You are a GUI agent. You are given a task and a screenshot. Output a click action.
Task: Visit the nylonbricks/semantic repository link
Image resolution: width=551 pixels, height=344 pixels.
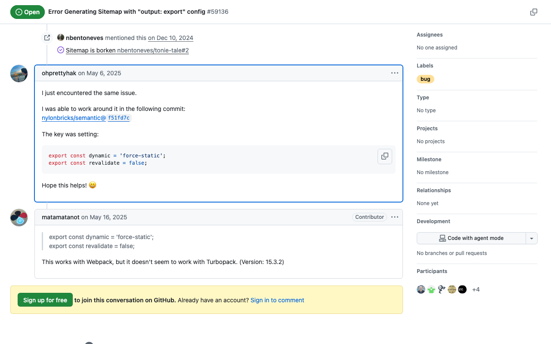(73, 118)
